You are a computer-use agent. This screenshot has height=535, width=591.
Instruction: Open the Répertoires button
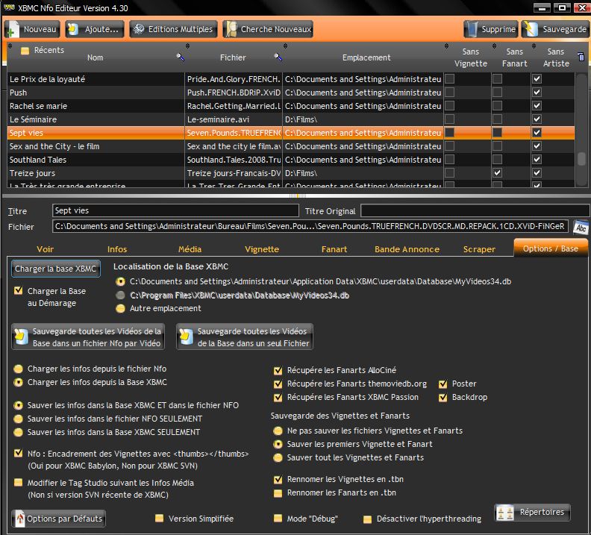click(x=532, y=513)
